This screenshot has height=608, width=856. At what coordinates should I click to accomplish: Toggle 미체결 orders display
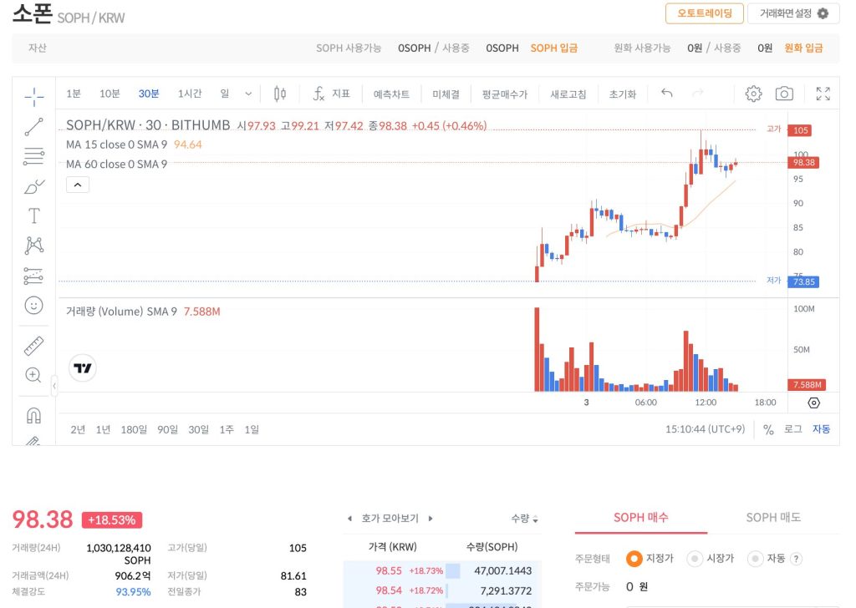(x=446, y=94)
